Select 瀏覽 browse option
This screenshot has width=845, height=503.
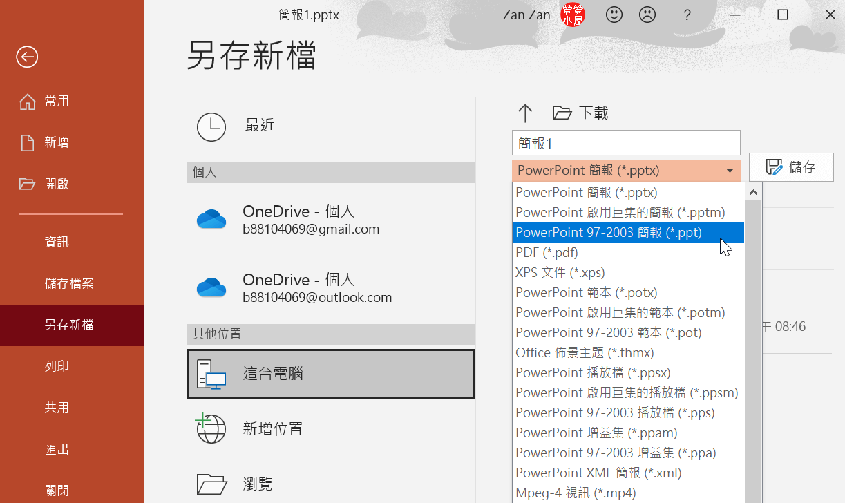[x=330, y=483]
